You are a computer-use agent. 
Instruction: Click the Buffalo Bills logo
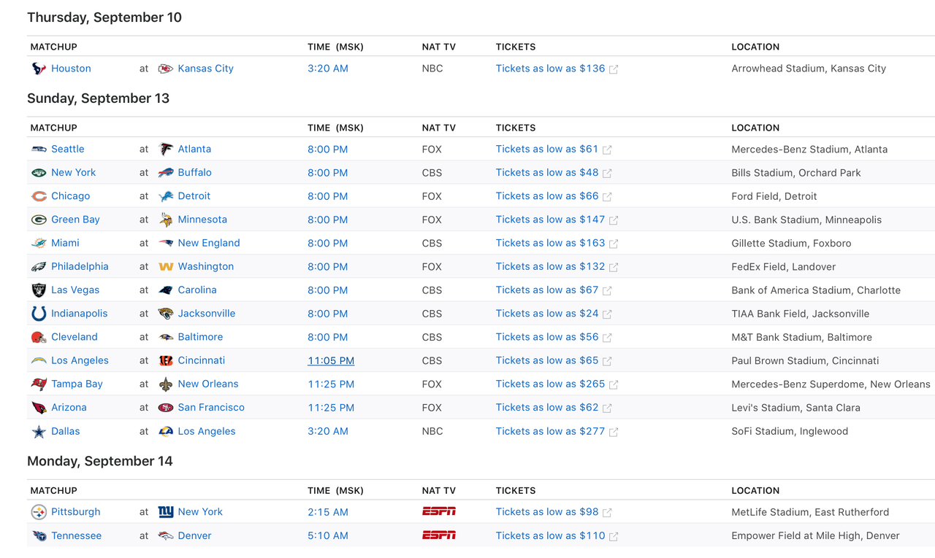166,173
